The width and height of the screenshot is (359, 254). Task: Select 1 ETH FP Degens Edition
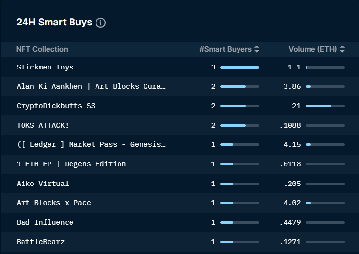pos(71,164)
